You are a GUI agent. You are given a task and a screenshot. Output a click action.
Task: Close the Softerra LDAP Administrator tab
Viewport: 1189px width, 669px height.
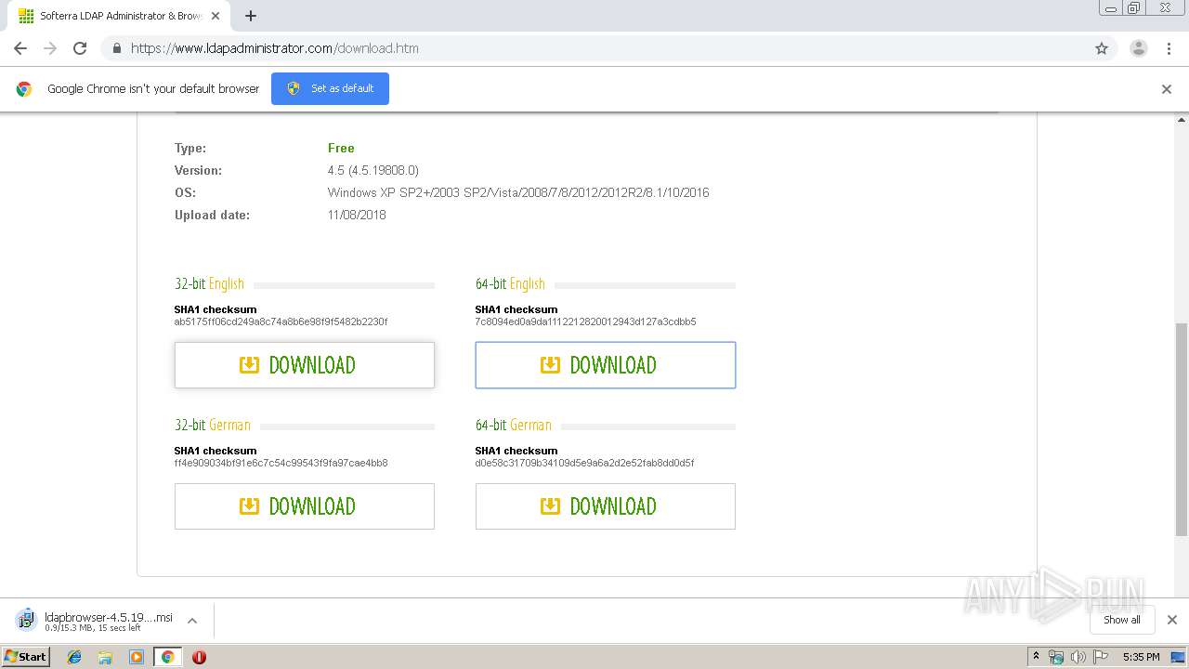click(x=216, y=16)
